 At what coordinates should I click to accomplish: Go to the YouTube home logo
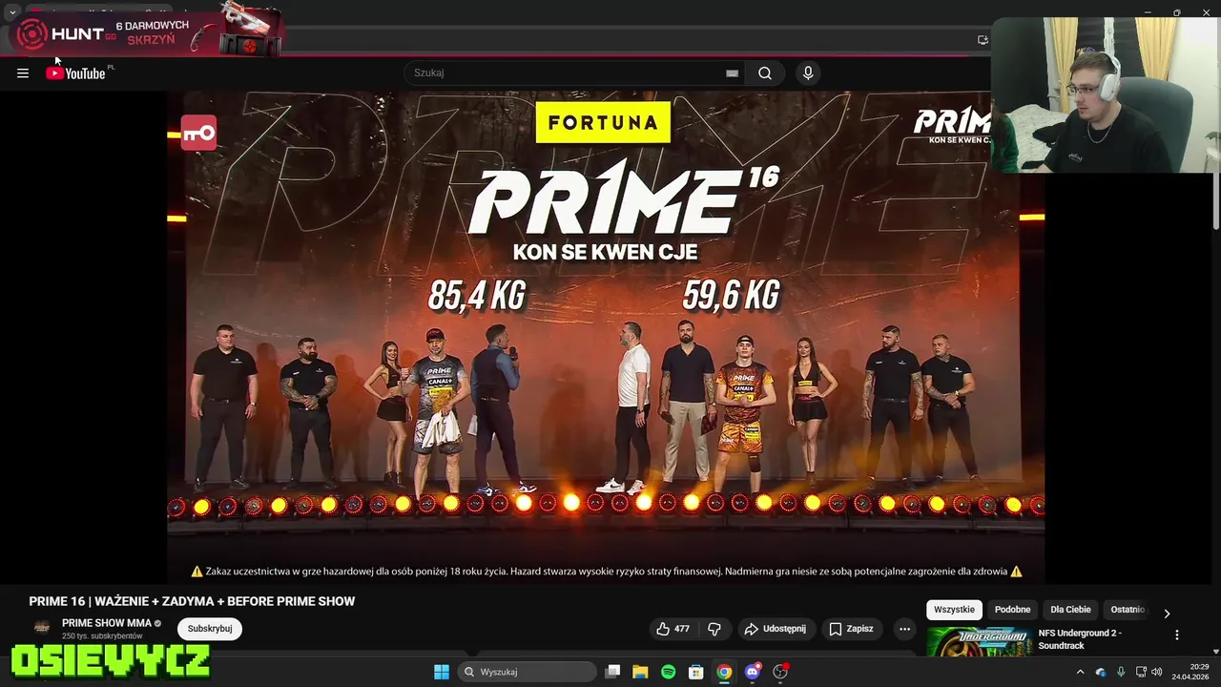[75, 73]
